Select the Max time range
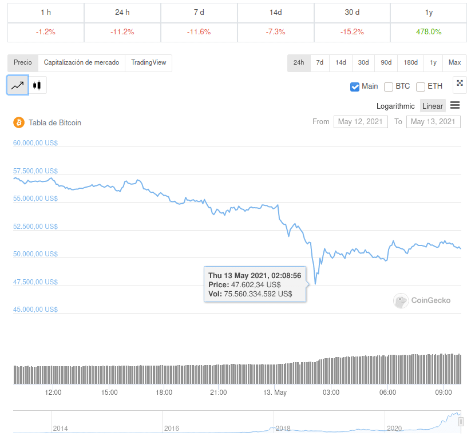Image resolution: width=475 pixels, height=436 pixels. [454, 63]
